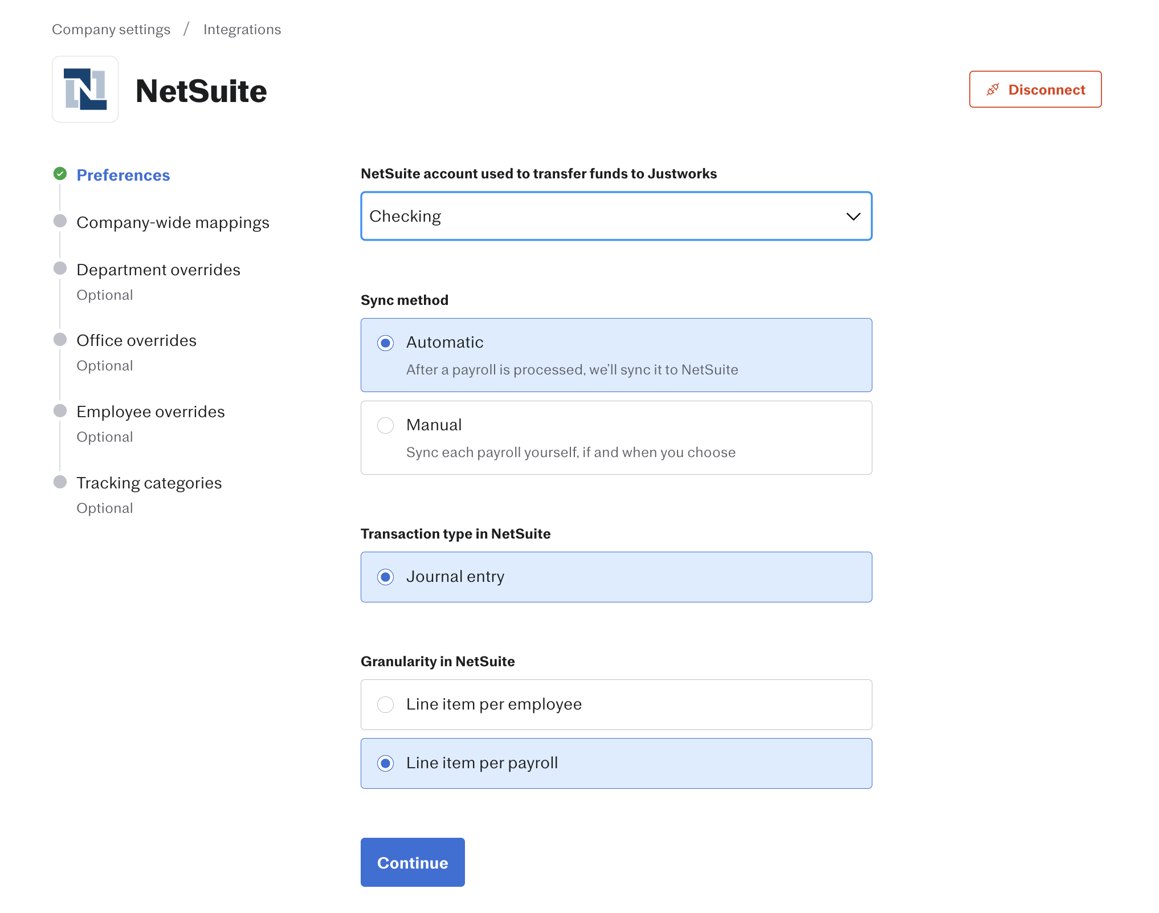Select the Manual sync method radio
Screen dimensions: 1159x913
click(x=386, y=426)
